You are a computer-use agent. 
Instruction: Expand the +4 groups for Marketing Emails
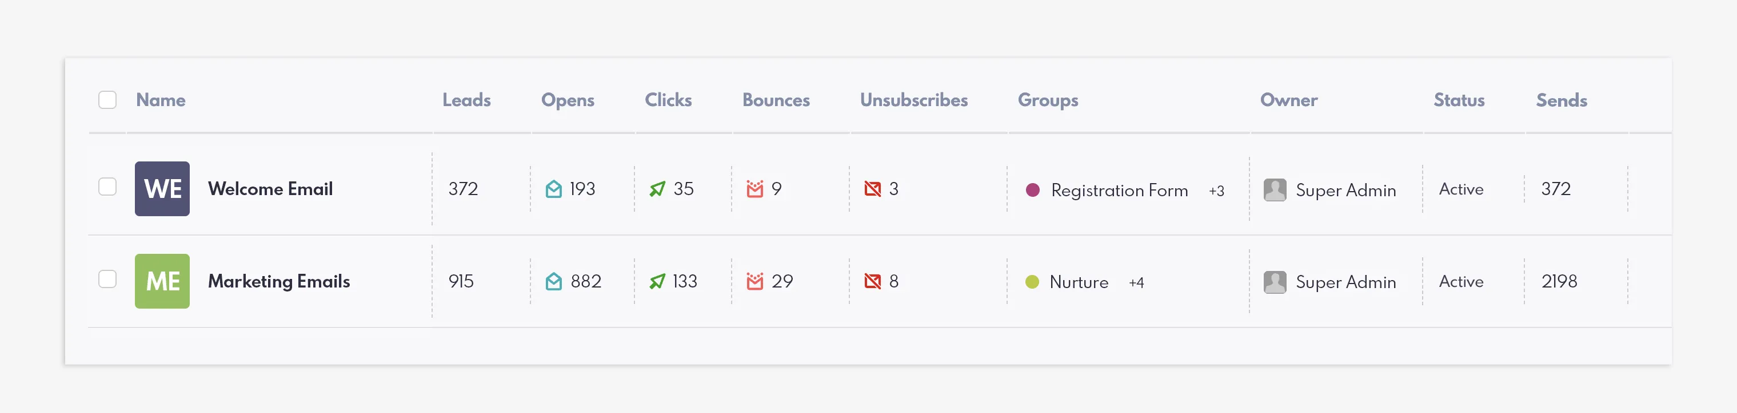click(x=1138, y=282)
